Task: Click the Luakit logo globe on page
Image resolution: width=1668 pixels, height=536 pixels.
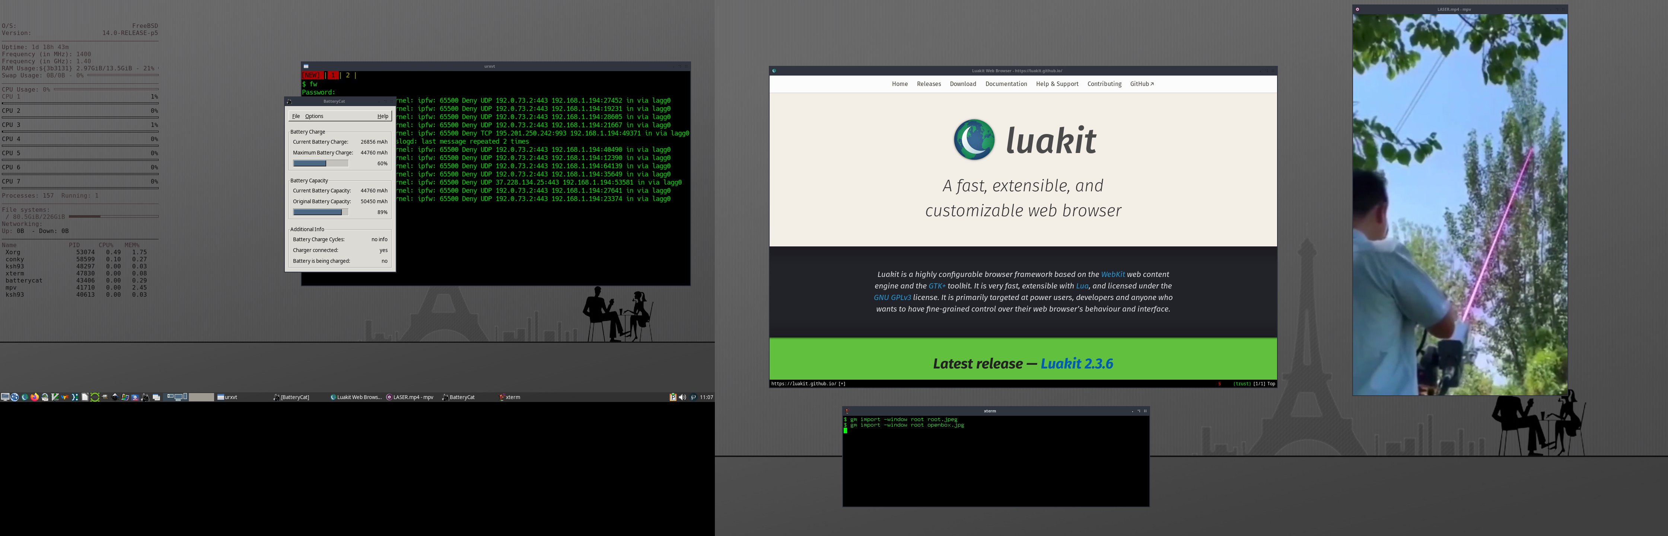Action: tap(974, 140)
